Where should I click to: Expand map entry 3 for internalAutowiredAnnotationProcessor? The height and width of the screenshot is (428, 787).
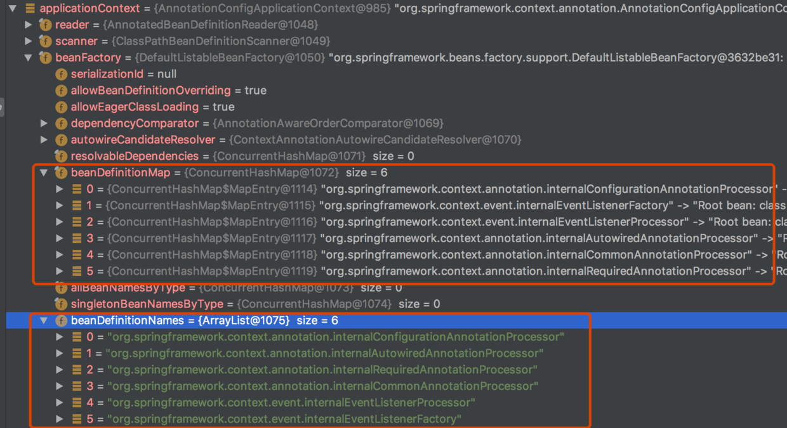coord(60,238)
